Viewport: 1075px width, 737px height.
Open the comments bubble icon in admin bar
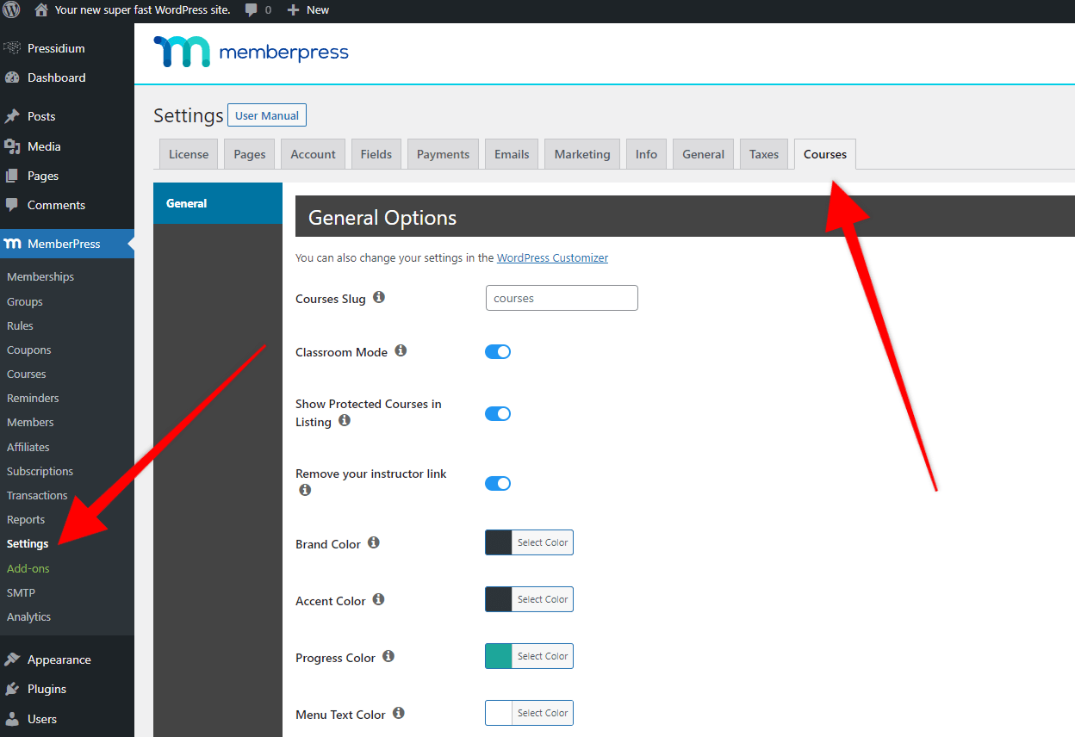point(252,10)
